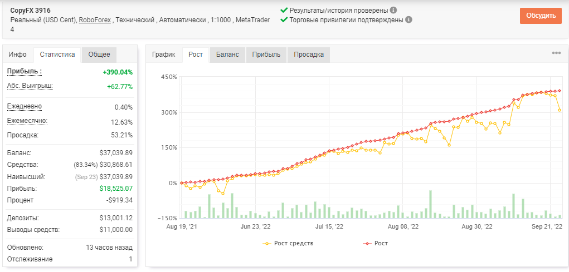The image size is (569, 272).
Task: Select the Рост chart tab
Action: coord(196,55)
